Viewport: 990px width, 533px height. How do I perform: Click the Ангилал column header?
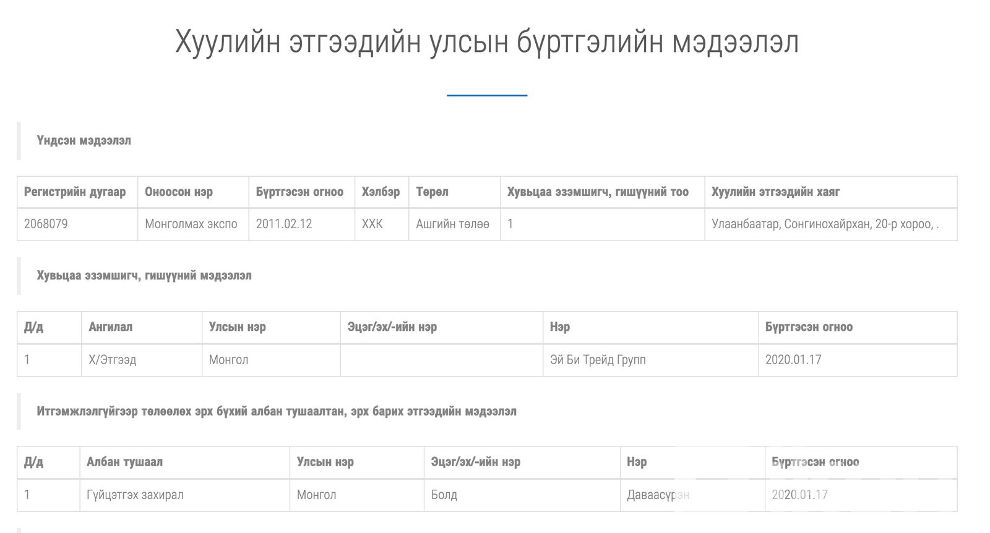tap(111, 327)
